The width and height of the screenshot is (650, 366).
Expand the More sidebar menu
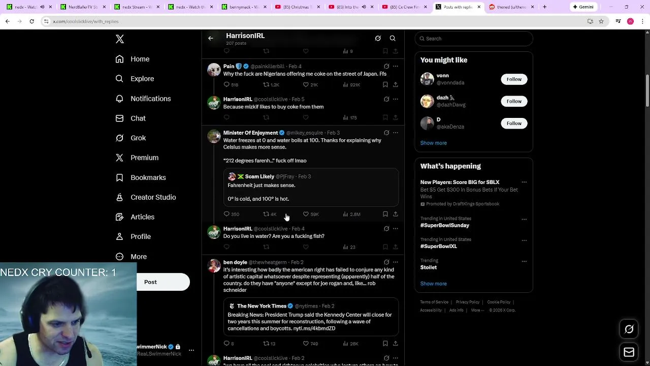click(x=131, y=257)
